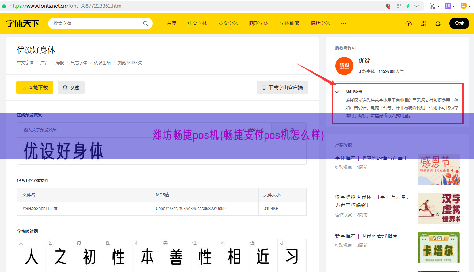Image resolution: width=474 pixels, height=272 pixels.
Task: Click the 广告 breadcrumb link
Action: (45, 63)
